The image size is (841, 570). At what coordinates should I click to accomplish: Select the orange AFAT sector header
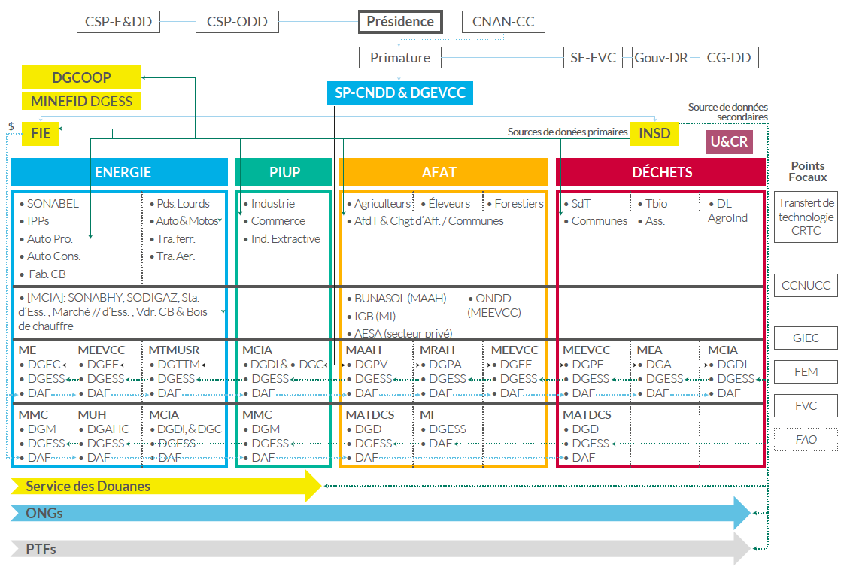pos(443,172)
